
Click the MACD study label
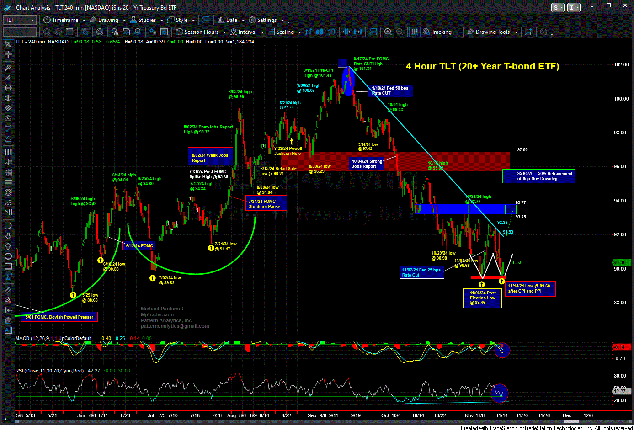coord(56,338)
